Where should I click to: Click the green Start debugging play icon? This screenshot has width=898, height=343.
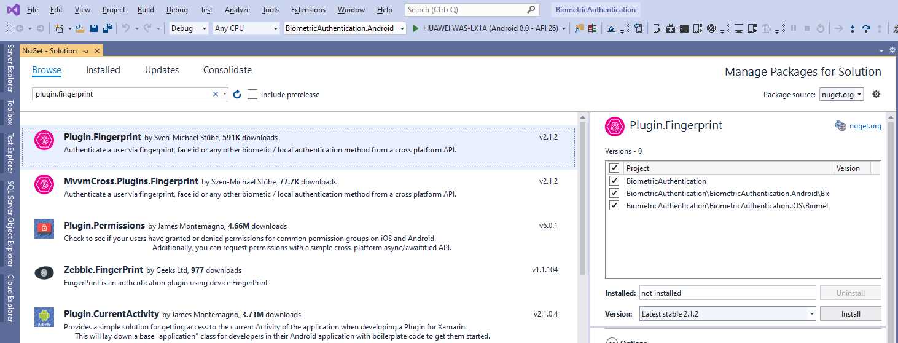pyautogui.click(x=416, y=28)
